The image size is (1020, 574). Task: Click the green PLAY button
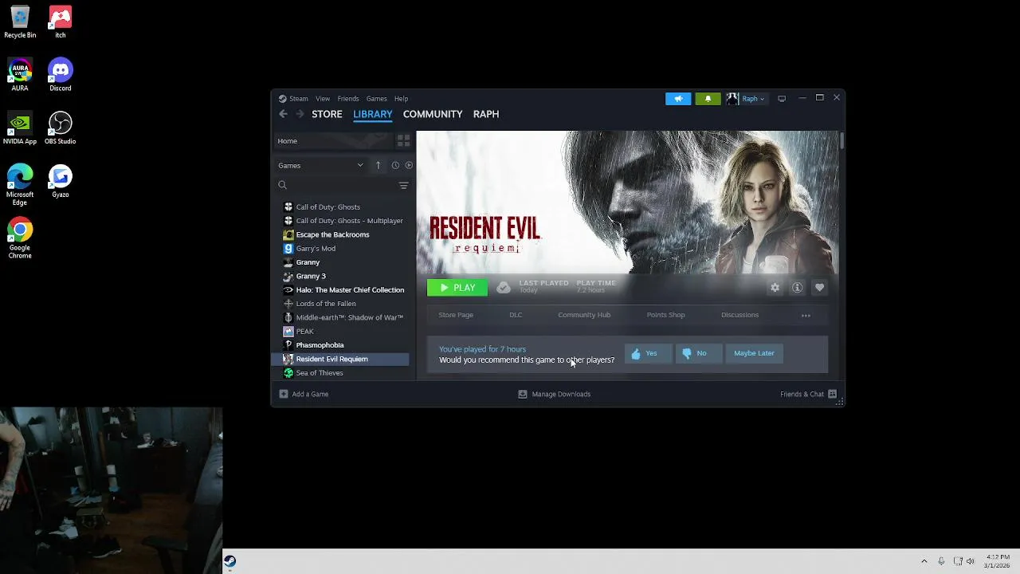(x=457, y=288)
